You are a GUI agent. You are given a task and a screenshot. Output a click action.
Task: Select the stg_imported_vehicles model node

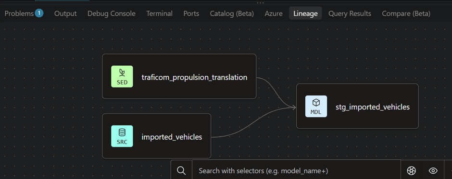pyautogui.click(x=357, y=106)
